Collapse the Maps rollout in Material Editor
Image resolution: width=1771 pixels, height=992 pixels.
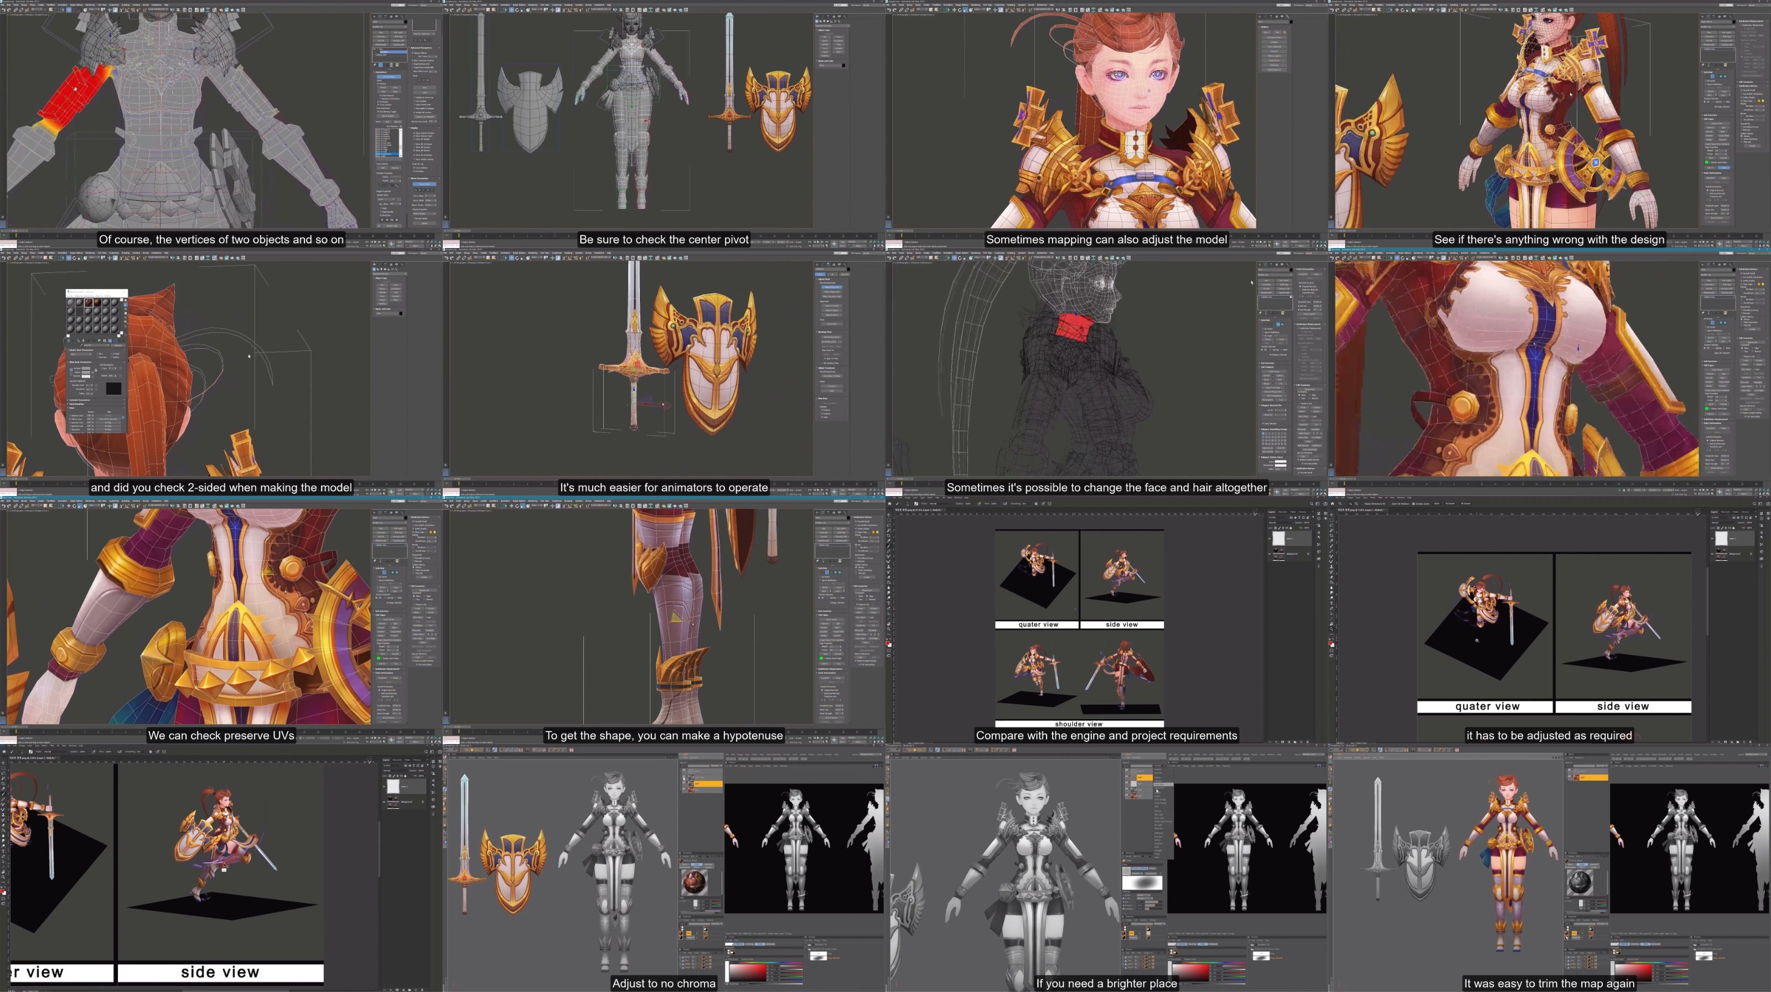(x=72, y=409)
